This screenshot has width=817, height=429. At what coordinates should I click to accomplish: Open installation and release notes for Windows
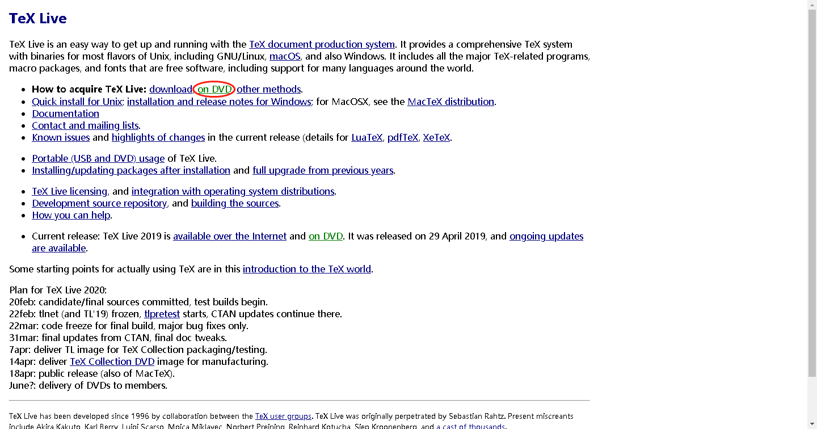tap(219, 102)
